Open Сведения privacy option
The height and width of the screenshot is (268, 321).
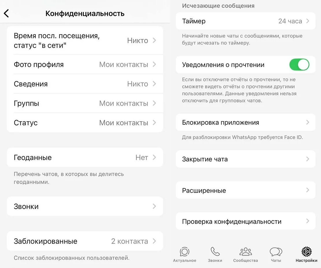click(85, 84)
